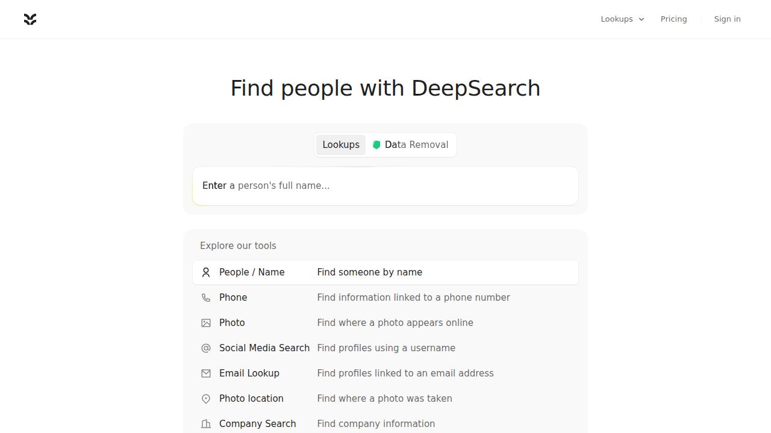771x433 pixels.
Task: Open the Photo search tool
Action: tap(385, 323)
